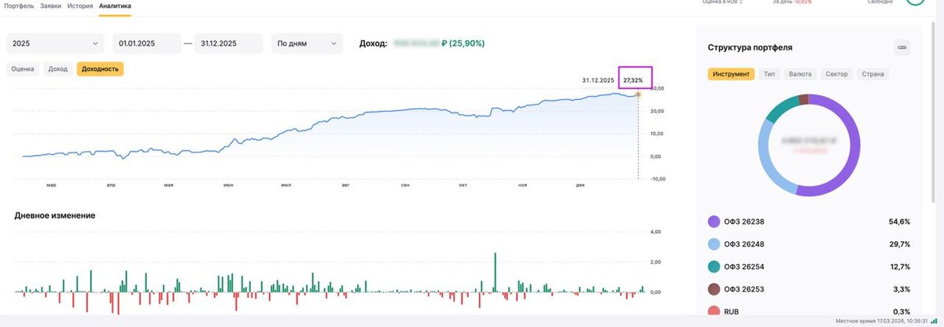
Task: Click the yellow end marker on yield line
Action: coord(638,94)
